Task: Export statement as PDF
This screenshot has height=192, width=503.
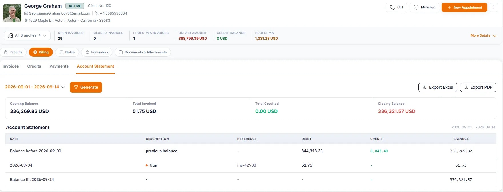Action: [x=478, y=87]
